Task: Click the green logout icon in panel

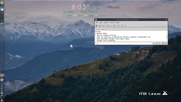Action: 2,3
